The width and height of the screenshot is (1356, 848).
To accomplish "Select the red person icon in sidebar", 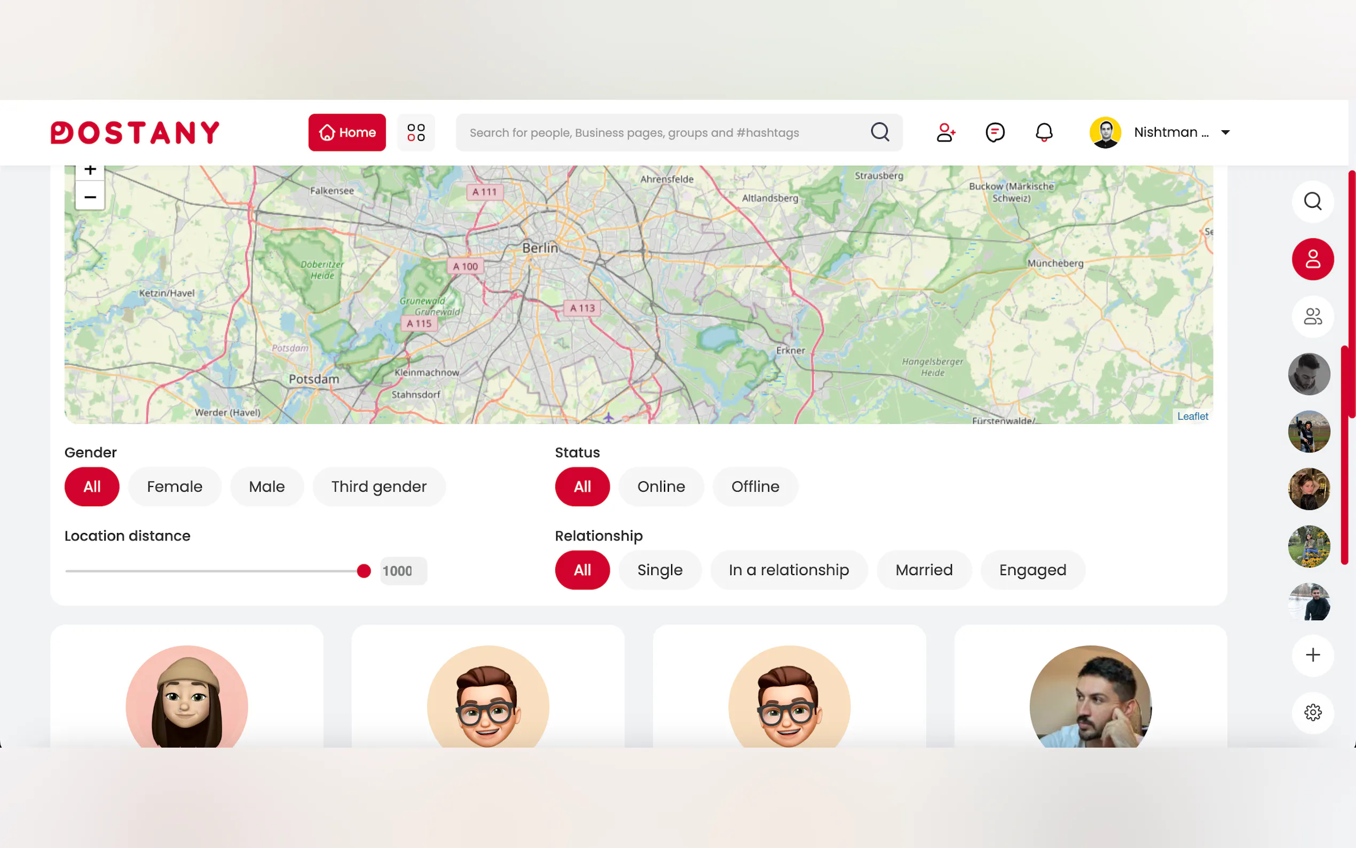I will tap(1312, 259).
